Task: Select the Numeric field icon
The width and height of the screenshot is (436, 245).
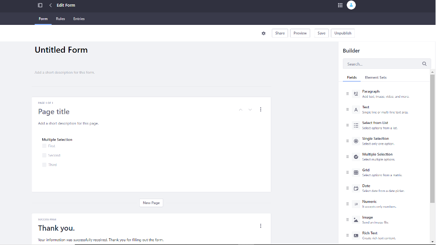Action: [x=356, y=204]
